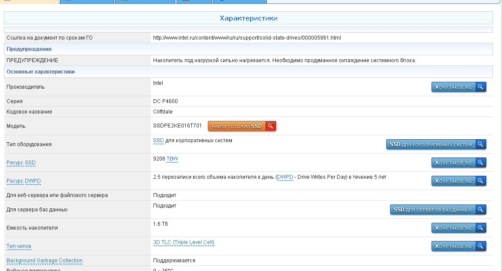Click 'Подходит' in the database server row
Screen dimensions: 502x271
point(164,206)
